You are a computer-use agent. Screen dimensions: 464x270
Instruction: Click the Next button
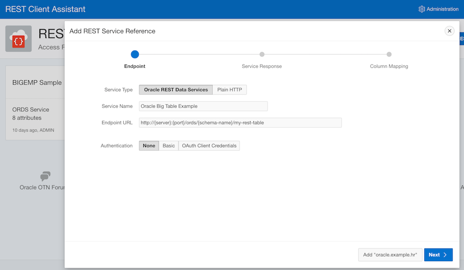[438, 255]
